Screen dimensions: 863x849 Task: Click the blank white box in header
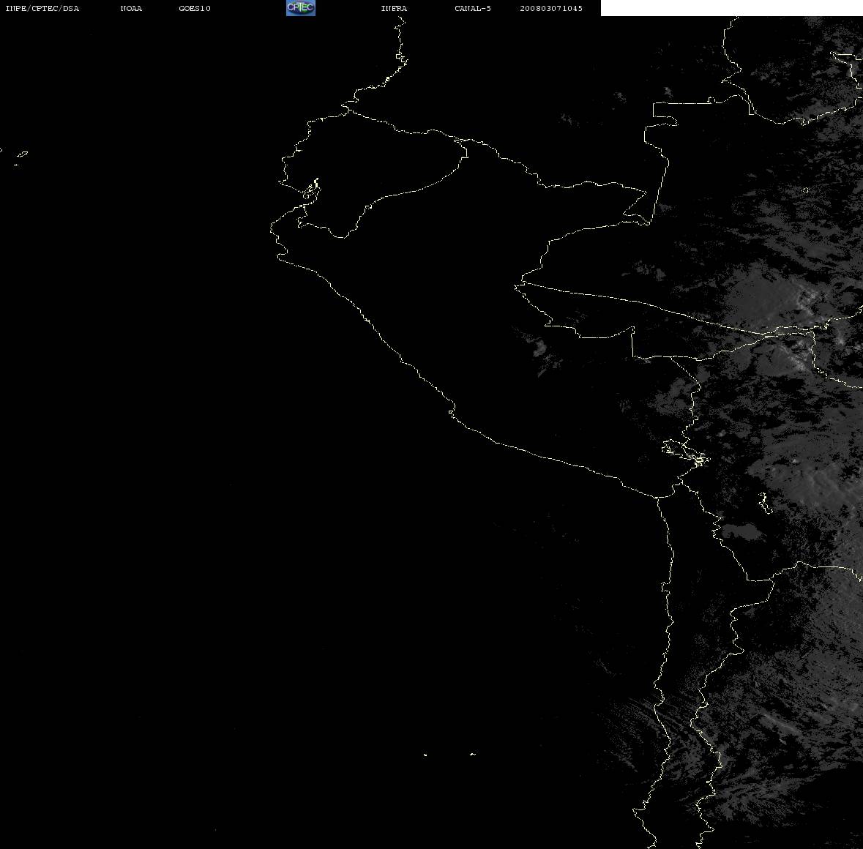pyautogui.click(x=731, y=8)
